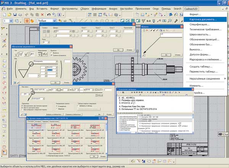Select the Стандартное arrow direction radio button
This screenshot has width=229, height=168.
tap(56, 106)
